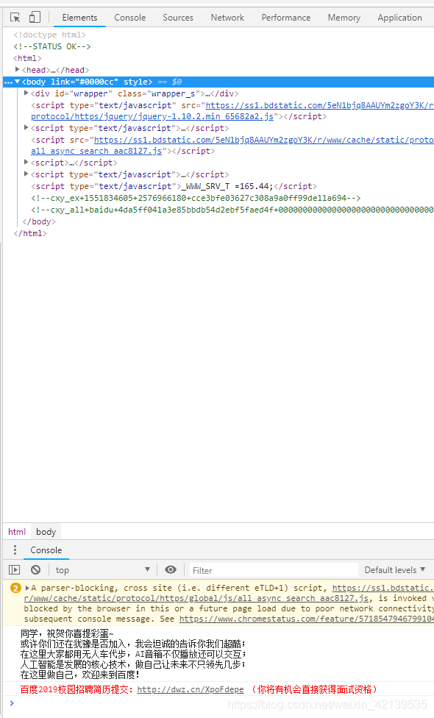Expand the head element node
This screenshot has height=718, width=434.
(18, 70)
